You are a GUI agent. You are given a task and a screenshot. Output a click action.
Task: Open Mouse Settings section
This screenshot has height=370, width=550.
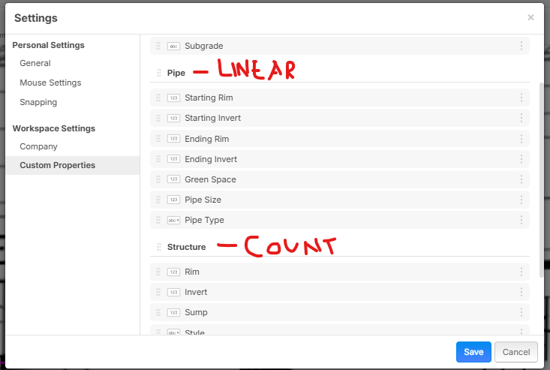(x=50, y=83)
